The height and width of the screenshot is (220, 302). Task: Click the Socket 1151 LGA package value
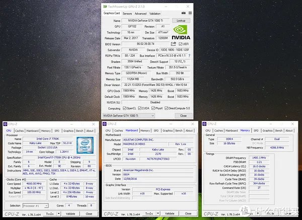(x=48, y=147)
